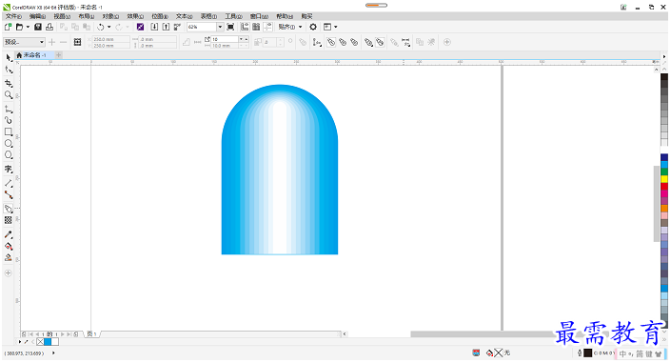Image resolution: width=671 pixels, height=363 pixels.
Task: Expand the application launcher dropdown arrow
Action: tap(335, 27)
